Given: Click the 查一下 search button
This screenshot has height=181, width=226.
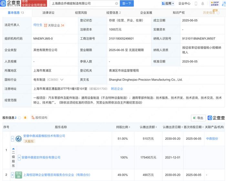Looking at the screenshot, I should (127, 4).
